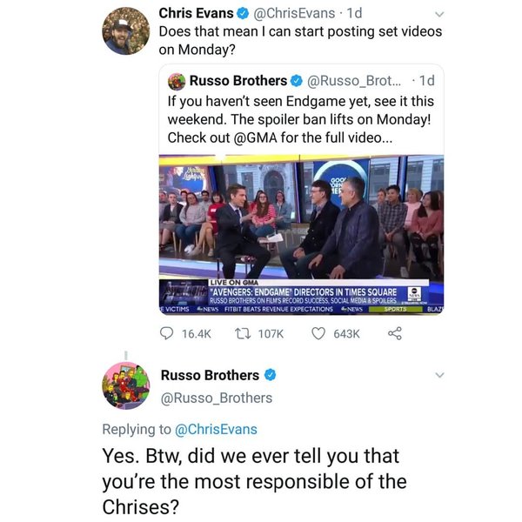Open the @ChrisEvans link after Replying to
Viewport: 522px width, 522px height.
coord(216,429)
